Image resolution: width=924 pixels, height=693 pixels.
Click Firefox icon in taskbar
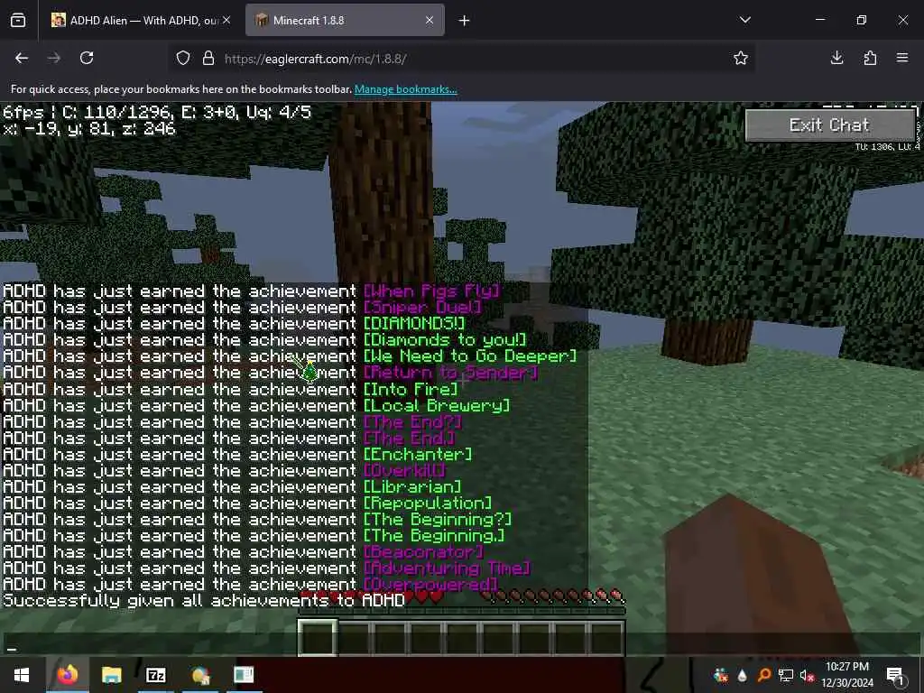point(68,675)
